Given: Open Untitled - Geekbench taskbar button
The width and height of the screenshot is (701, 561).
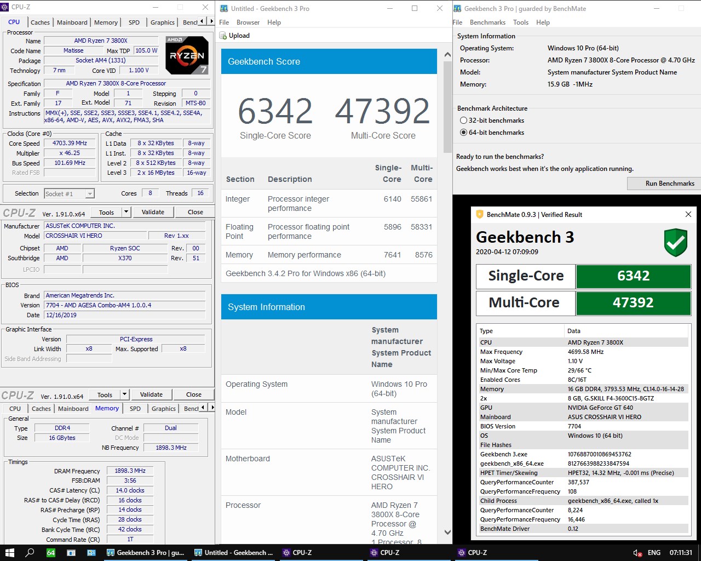Looking at the screenshot, I should tap(233, 553).
